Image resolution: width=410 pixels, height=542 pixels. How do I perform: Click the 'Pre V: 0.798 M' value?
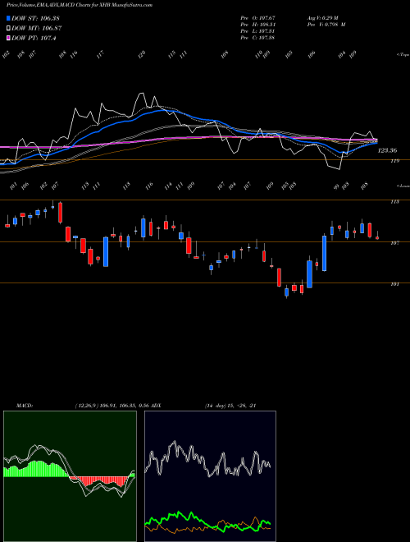coord(326,25)
